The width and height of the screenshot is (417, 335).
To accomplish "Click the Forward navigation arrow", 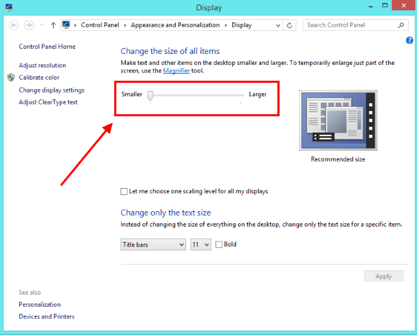I will [29, 25].
